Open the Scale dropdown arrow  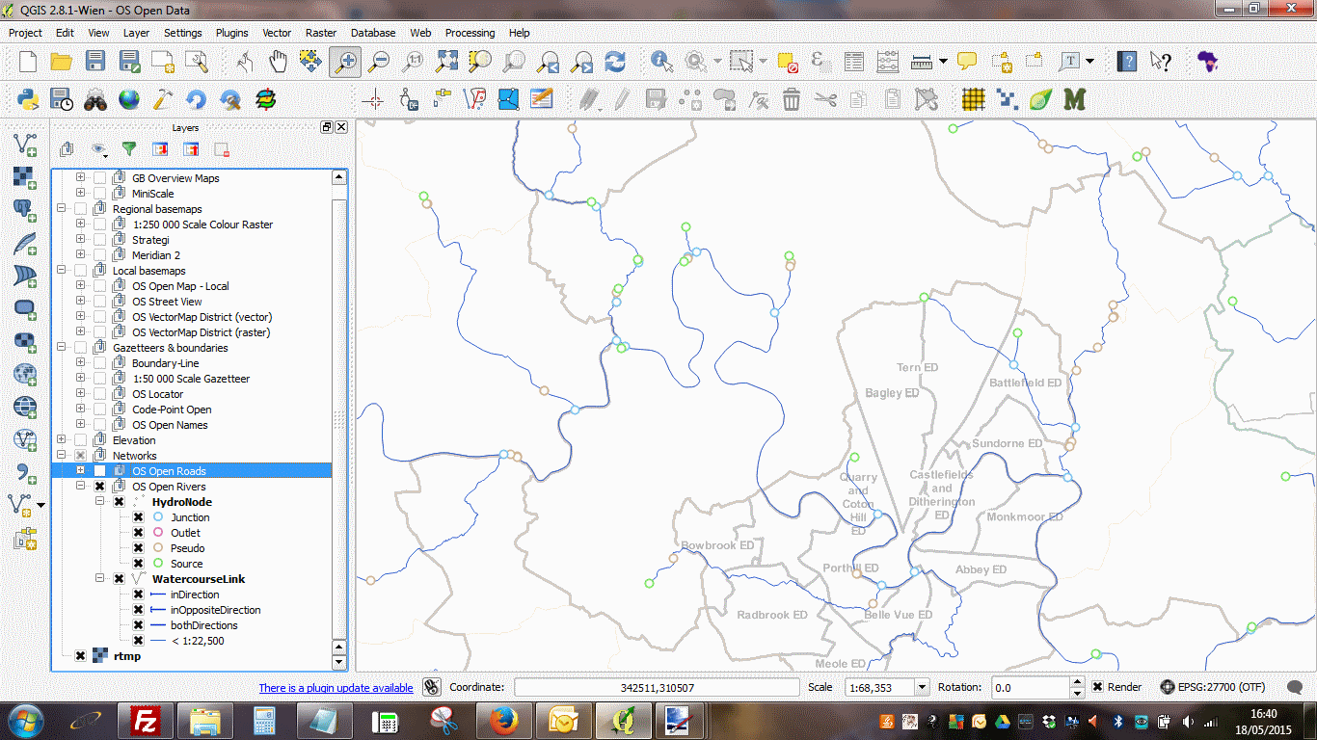point(922,687)
